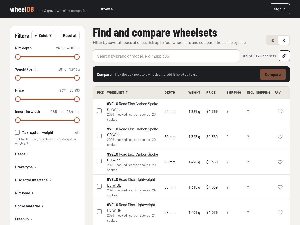The image size is (300, 225).
Task: Open the Quick filters dropdown
Action: point(43,36)
